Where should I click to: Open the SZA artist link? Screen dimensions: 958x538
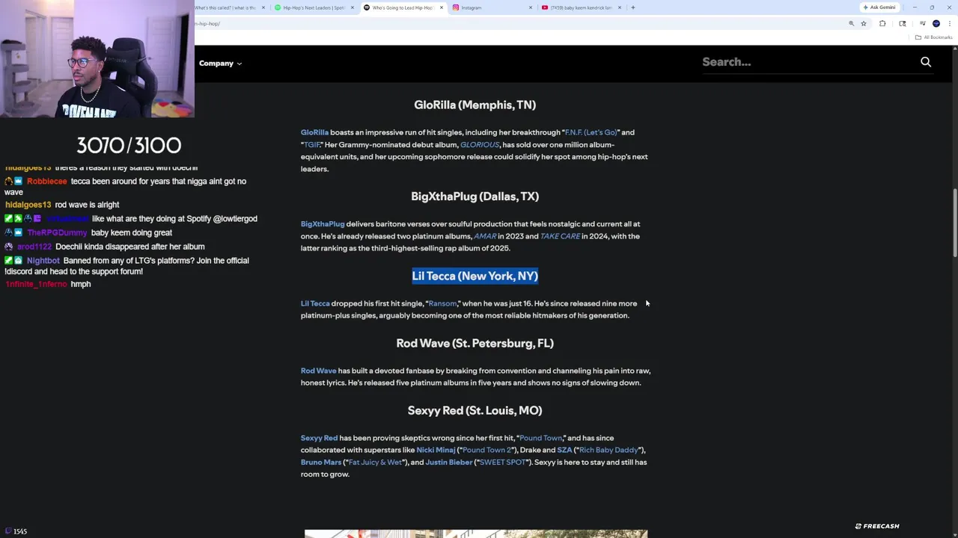564,450
